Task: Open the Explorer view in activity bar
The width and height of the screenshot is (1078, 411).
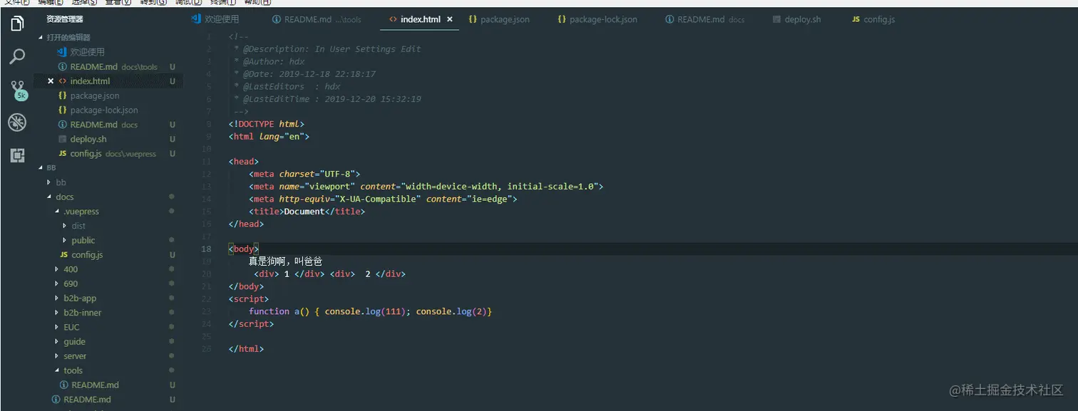Action: point(18,24)
